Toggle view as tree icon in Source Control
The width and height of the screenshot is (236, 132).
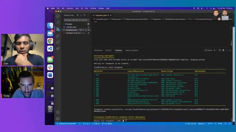(x=77, y=15)
